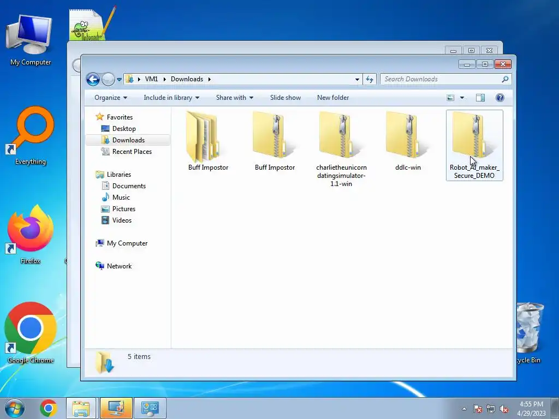559x419 pixels.
Task: Click VM1 in the address breadcrumb
Action: [151, 79]
